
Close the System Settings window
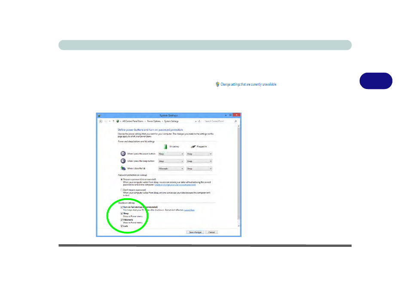coord(236,115)
